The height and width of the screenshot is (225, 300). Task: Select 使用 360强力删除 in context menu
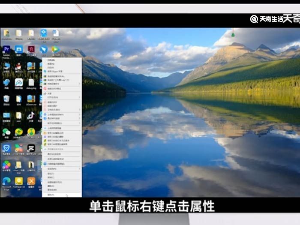tap(62, 137)
